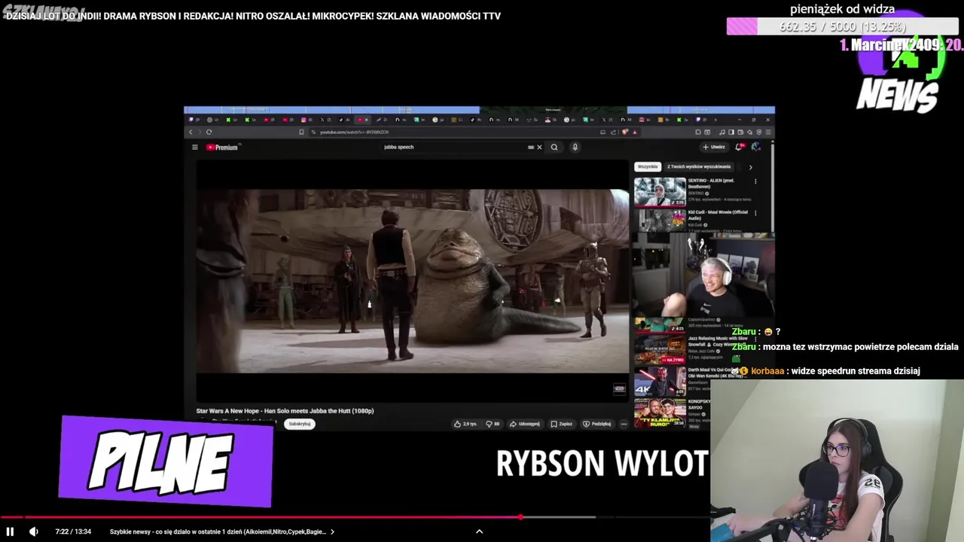The width and height of the screenshot is (964, 542).
Task: Open the YouTube account avatar menu
Action: pos(756,147)
